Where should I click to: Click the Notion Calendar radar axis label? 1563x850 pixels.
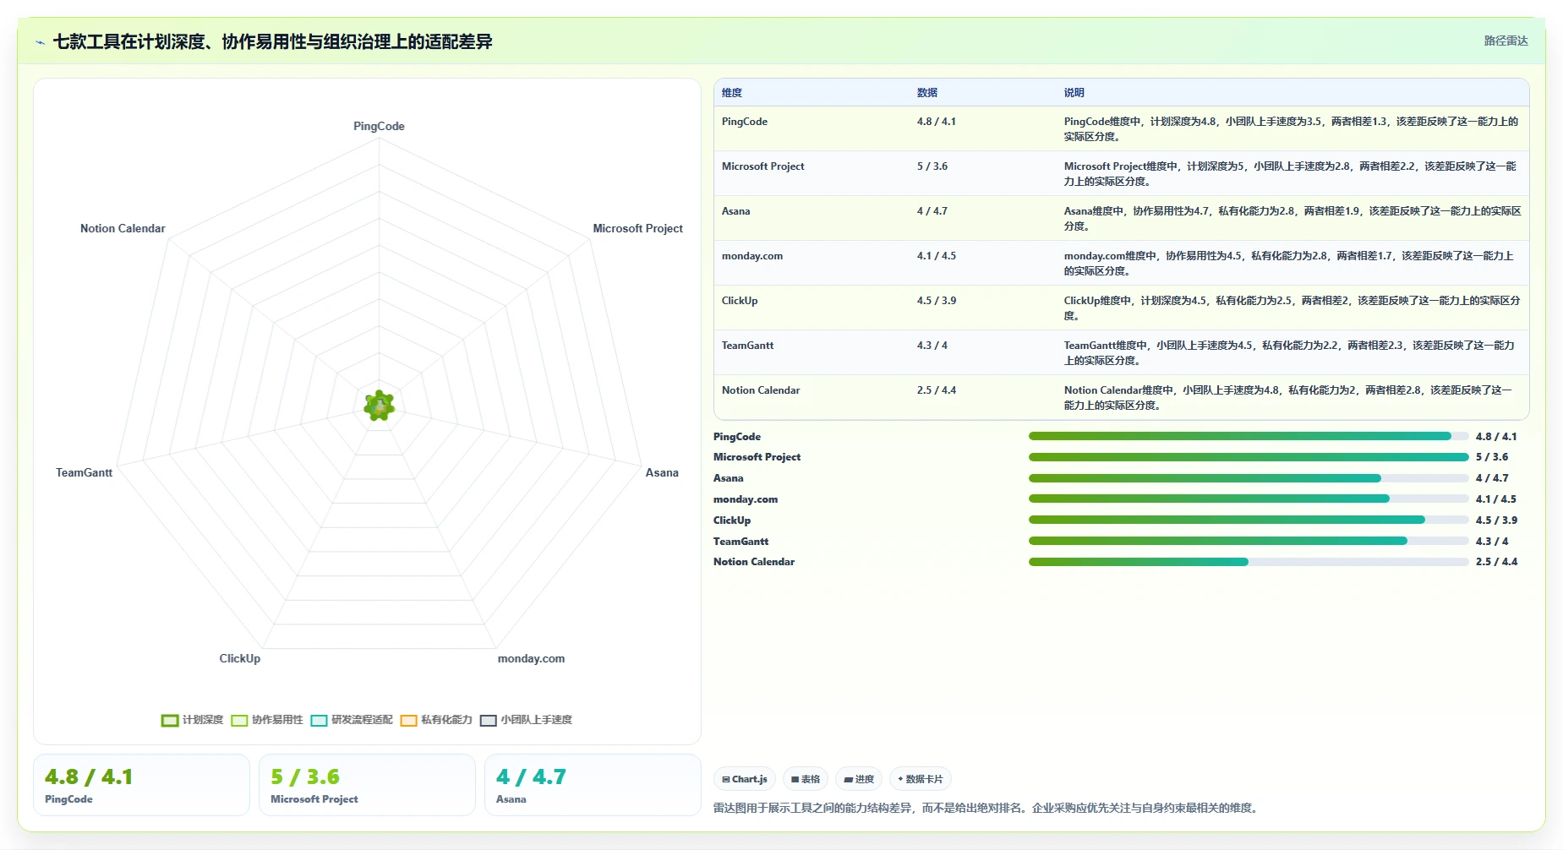click(123, 228)
